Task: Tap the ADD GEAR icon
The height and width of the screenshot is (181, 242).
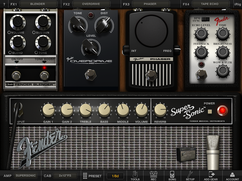Action: 211,176
